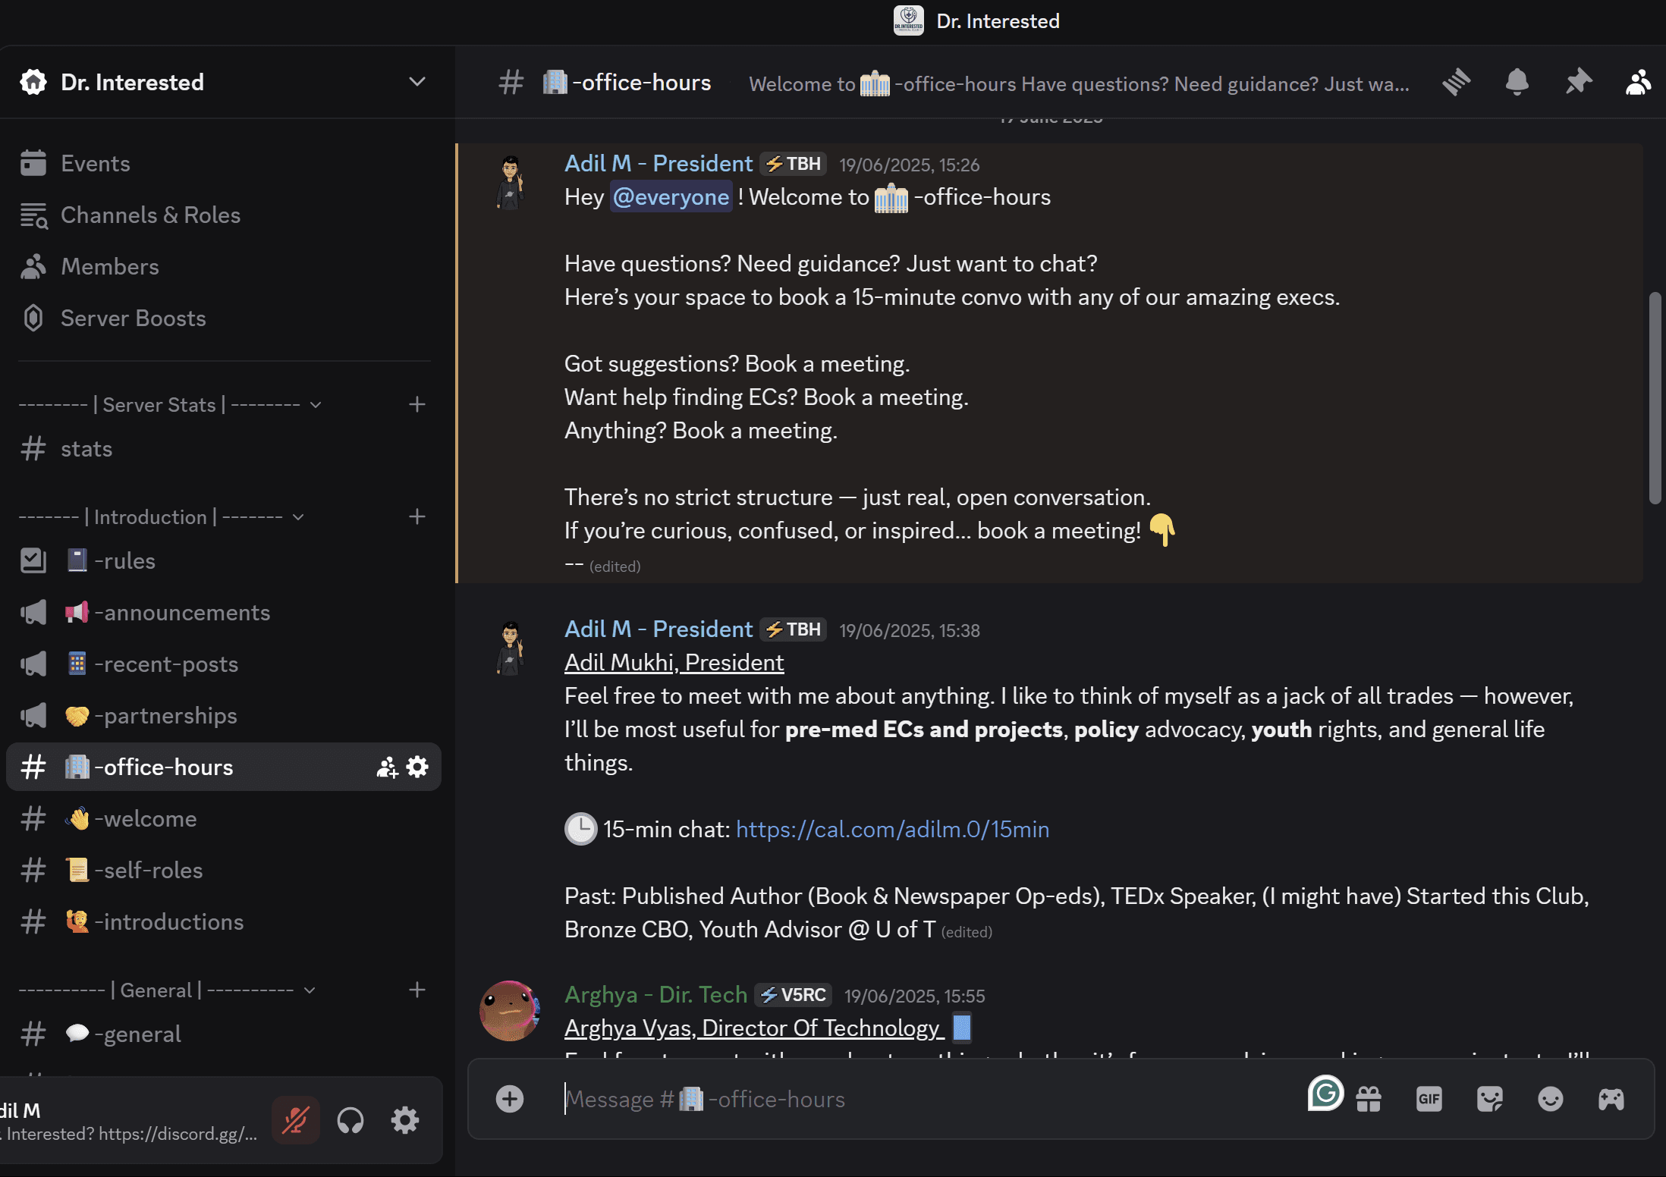Open notification settings via the bell icon
The height and width of the screenshot is (1177, 1666).
click(1517, 83)
